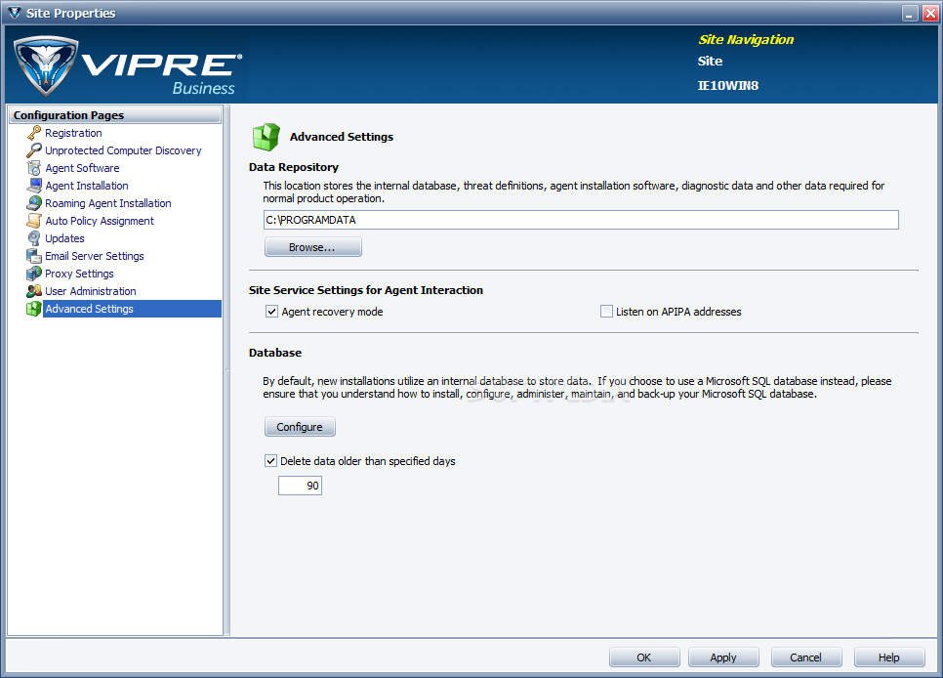Image resolution: width=943 pixels, height=678 pixels.
Task: Disable Agent recovery mode checkbox
Action: click(x=271, y=312)
